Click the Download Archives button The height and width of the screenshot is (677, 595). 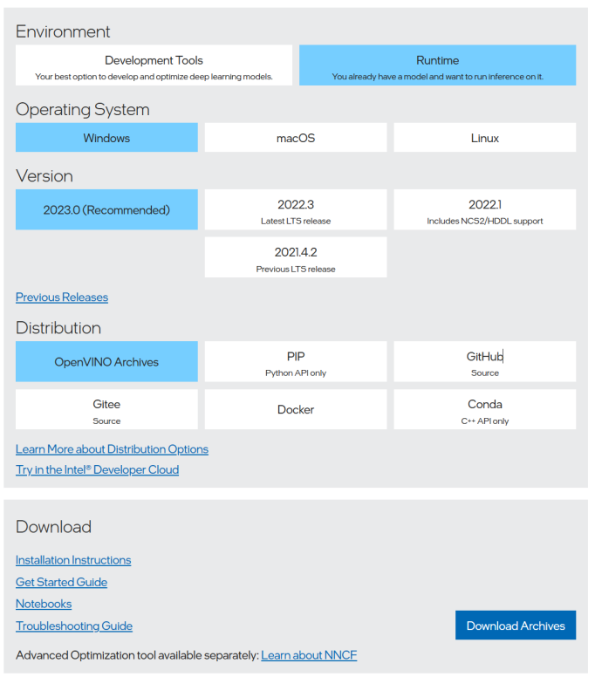pos(516,626)
